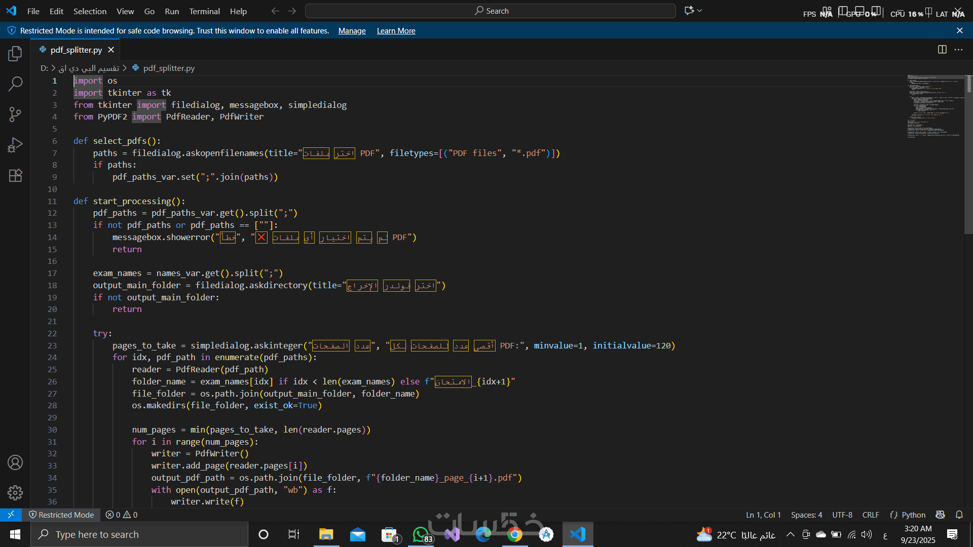The width and height of the screenshot is (973, 547).
Task: Change Spaces: 4 indentation setting
Action: [x=806, y=515]
